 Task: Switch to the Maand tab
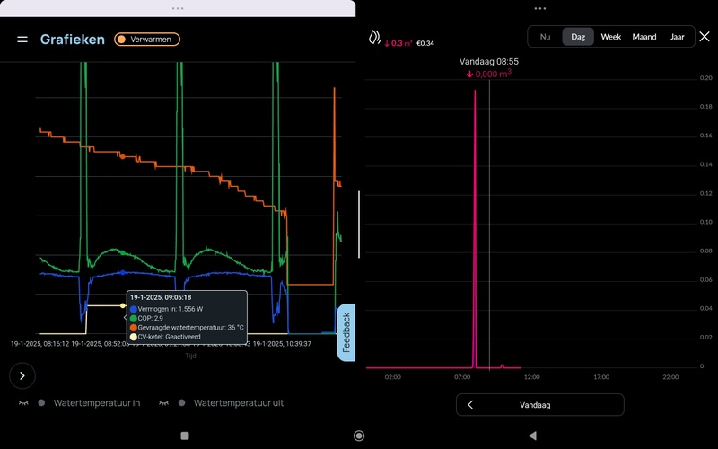pyautogui.click(x=644, y=37)
